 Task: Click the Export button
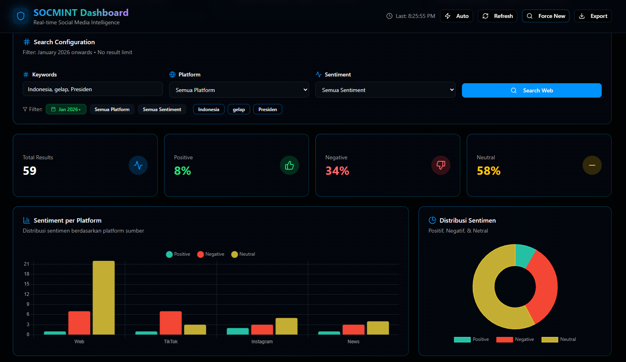(x=593, y=16)
